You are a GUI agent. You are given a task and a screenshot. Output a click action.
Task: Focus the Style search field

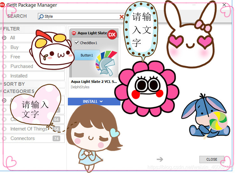(81, 17)
